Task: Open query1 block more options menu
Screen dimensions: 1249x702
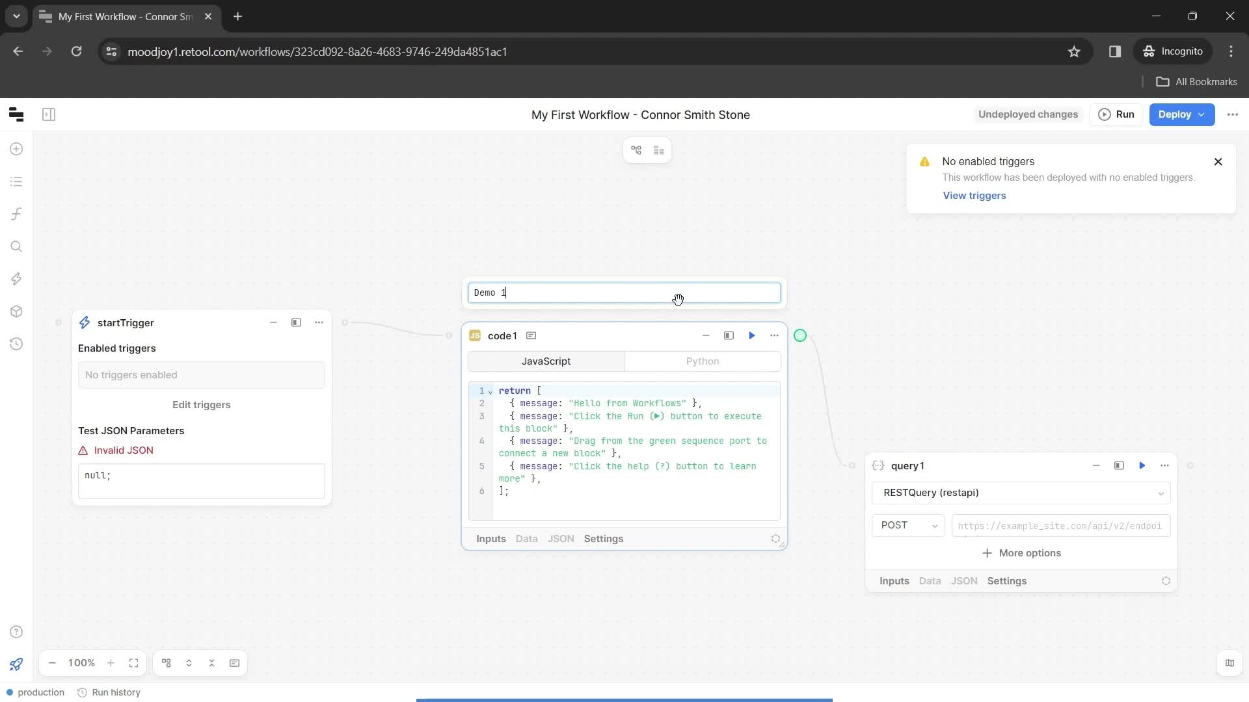Action: tap(1164, 465)
